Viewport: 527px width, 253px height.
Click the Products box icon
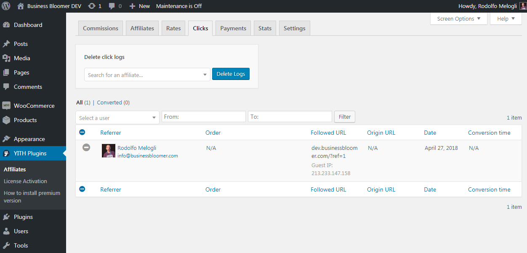[x=6, y=120]
